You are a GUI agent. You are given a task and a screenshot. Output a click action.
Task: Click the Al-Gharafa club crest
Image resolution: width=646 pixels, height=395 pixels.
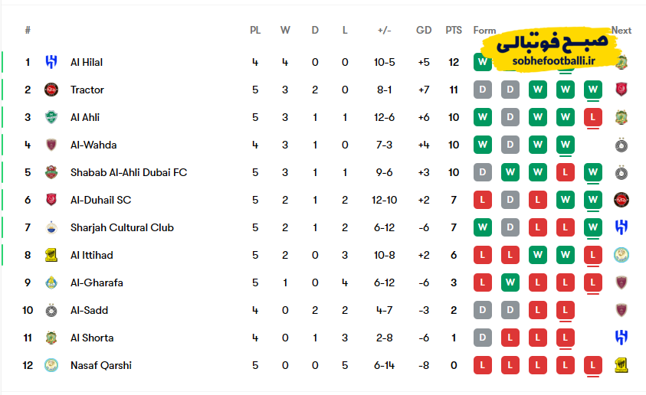pos(51,282)
